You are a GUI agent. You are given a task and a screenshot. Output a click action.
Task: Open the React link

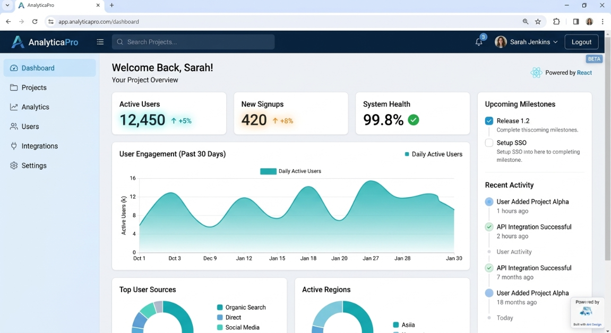584,73
